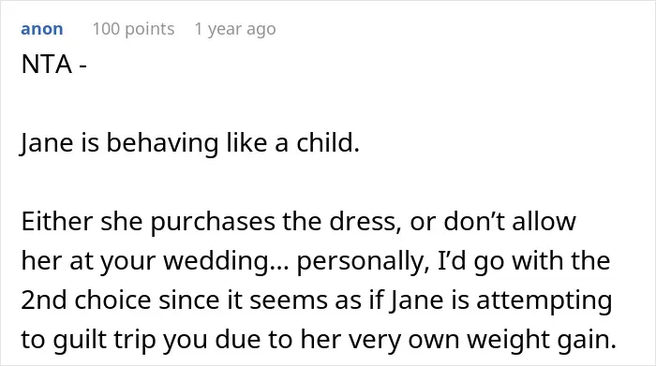The width and height of the screenshot is (656, 366).
Task: Click the word behaving in the comment
Action: click(162, 144)
